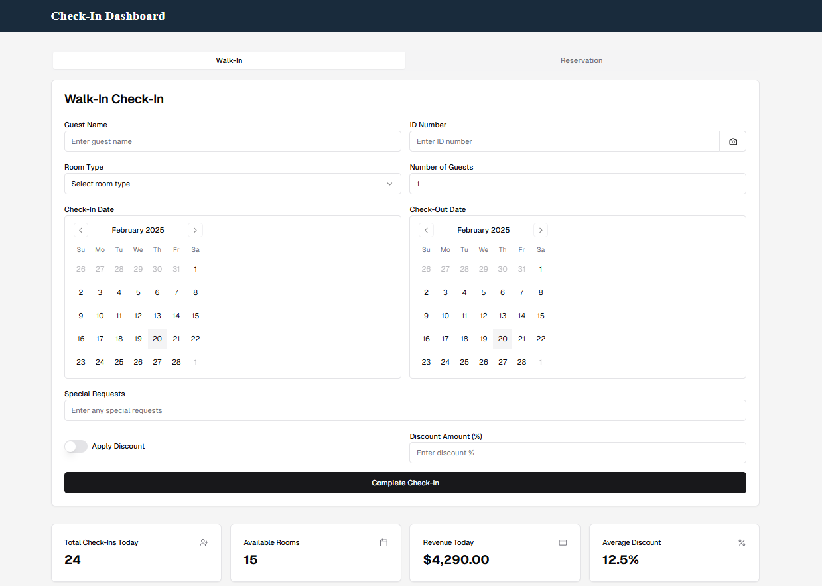Click the percent icon on Average Discount card
The image size is (822, 586).
pos(742,542)
